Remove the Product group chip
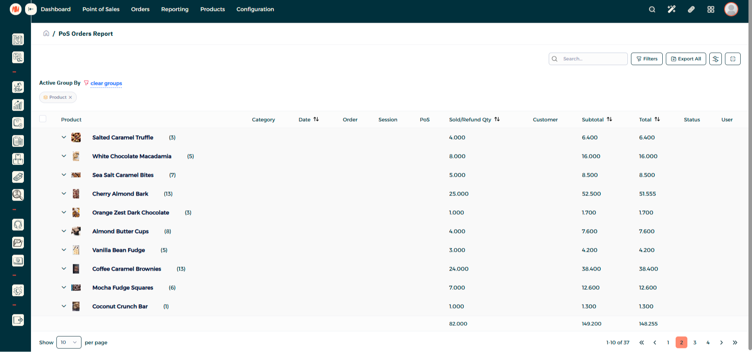 pyautogui.click(x=70, y=97)
